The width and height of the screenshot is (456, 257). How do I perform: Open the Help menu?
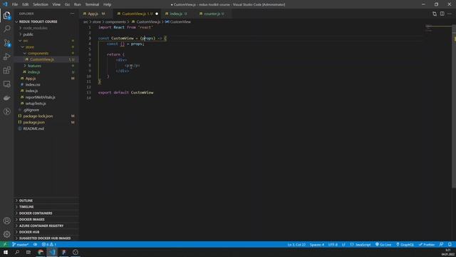108,4
